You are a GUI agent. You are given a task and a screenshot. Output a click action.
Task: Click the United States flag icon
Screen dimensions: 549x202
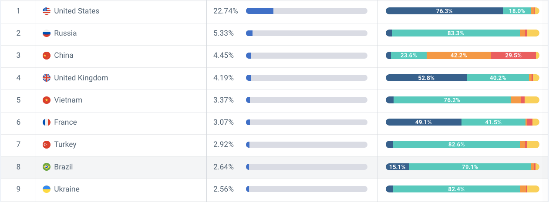pyautogui.click(x=47, y=11)
